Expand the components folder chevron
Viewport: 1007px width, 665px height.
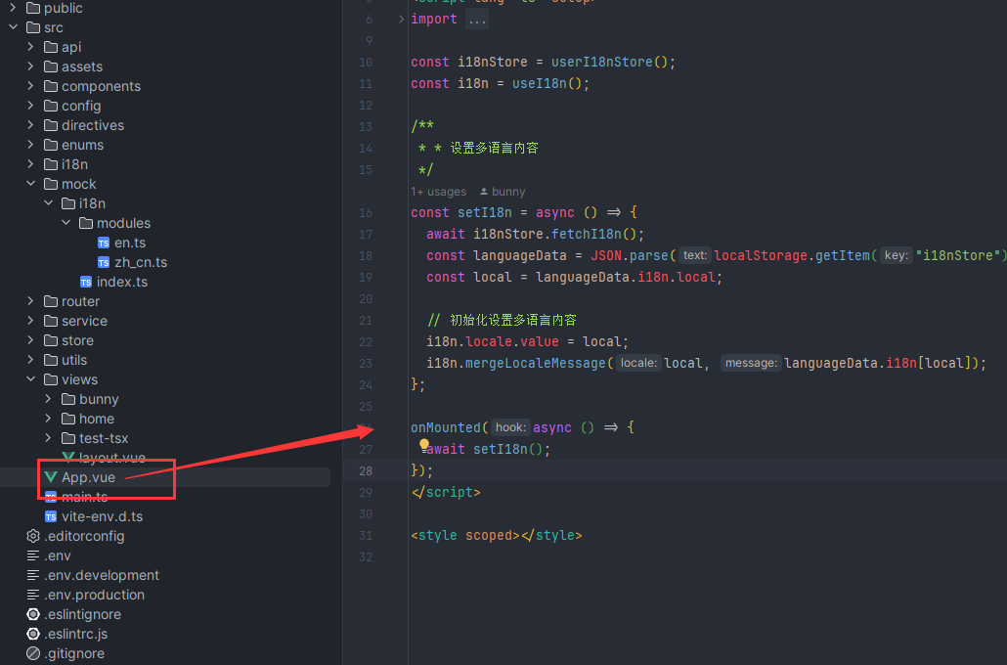point(31,86)
